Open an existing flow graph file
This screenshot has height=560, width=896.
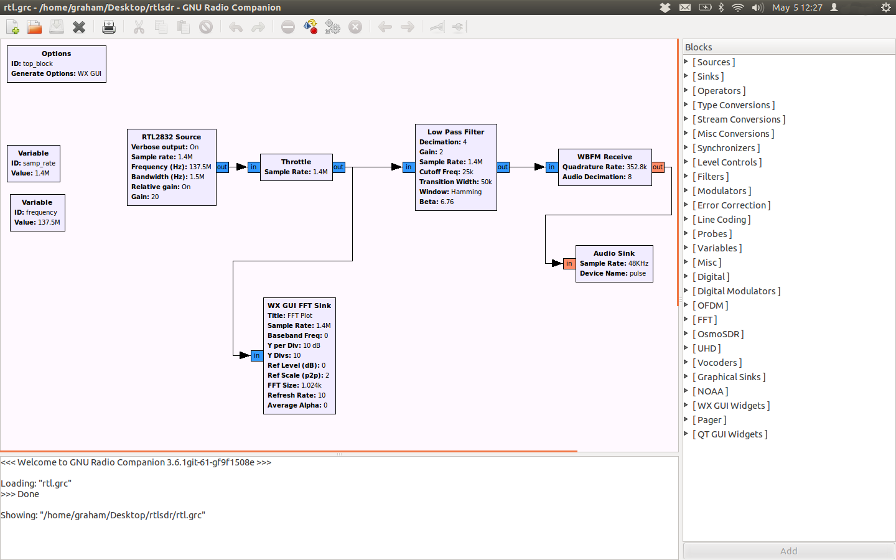click(34, 27)
